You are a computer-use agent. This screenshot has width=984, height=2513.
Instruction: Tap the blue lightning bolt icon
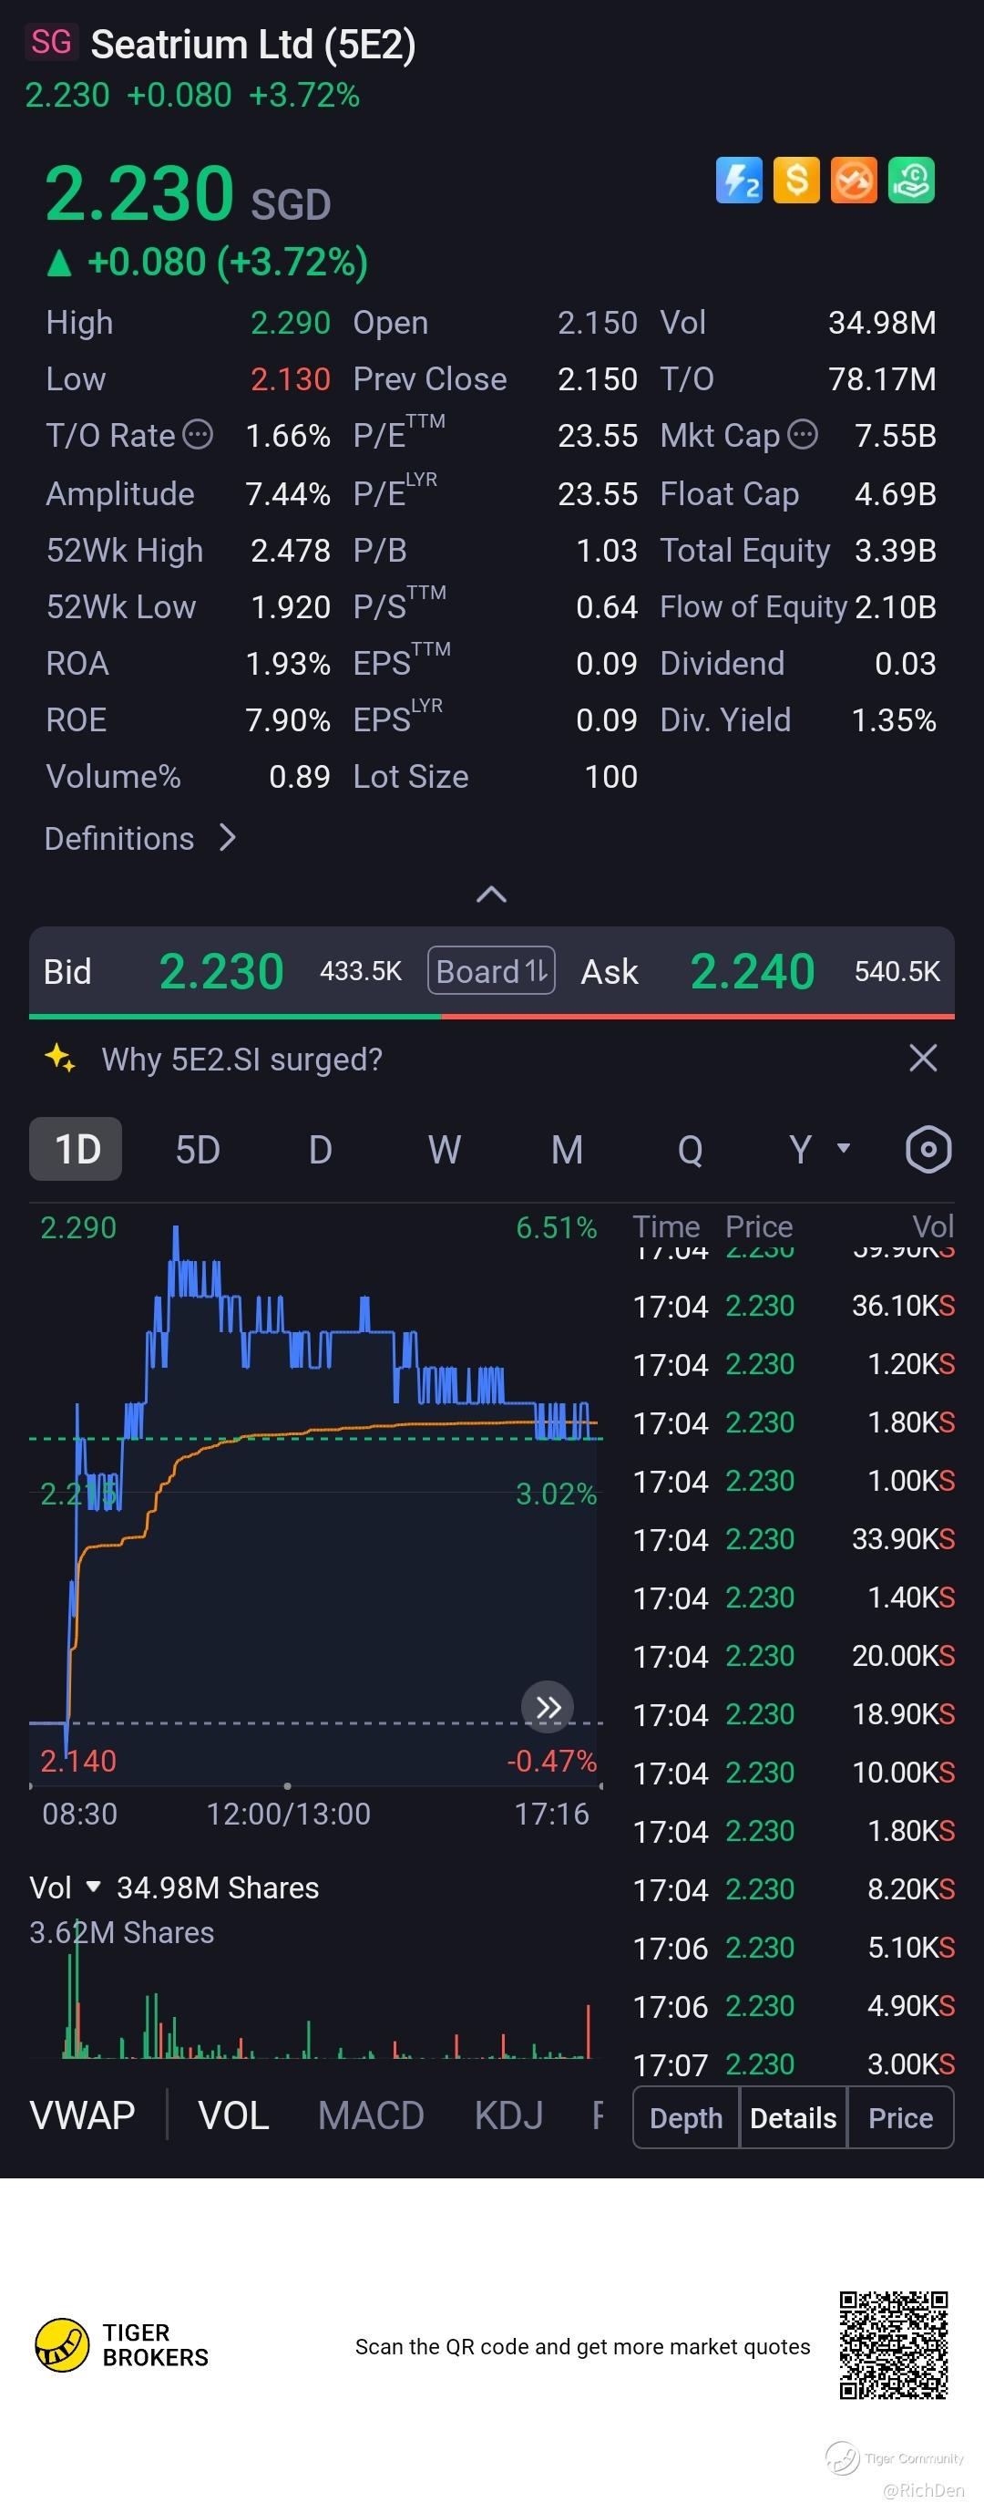pos(739,181)
